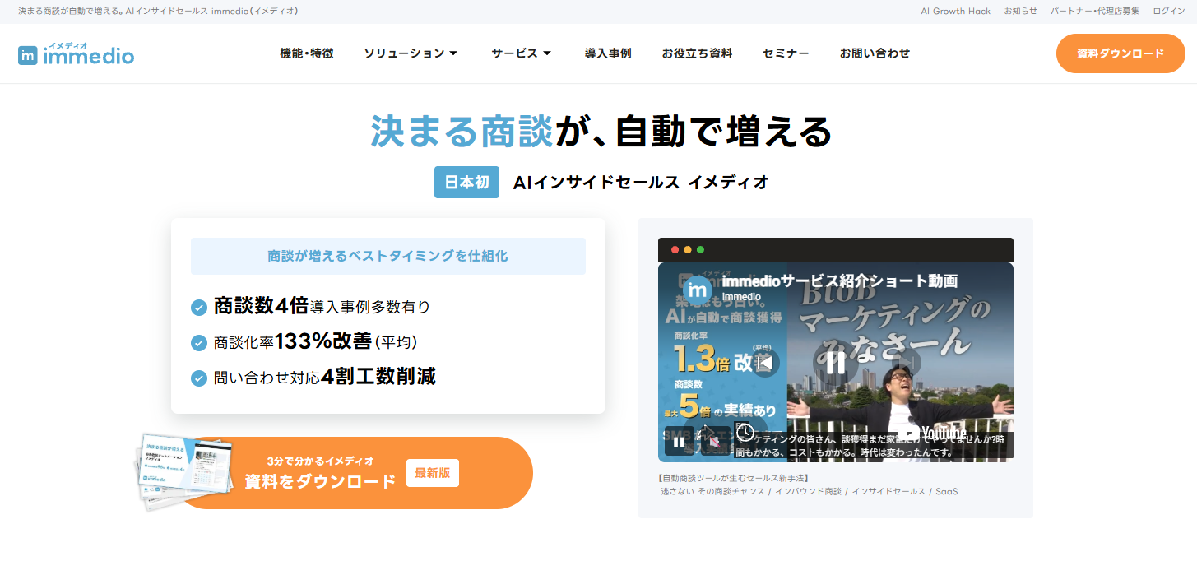Click the orange 資料をダウンロード banner button

pyautogui.click(x=354, y=473)
